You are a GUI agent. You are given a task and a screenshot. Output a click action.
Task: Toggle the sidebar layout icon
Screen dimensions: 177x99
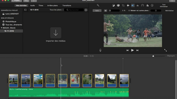pos(25,10)
